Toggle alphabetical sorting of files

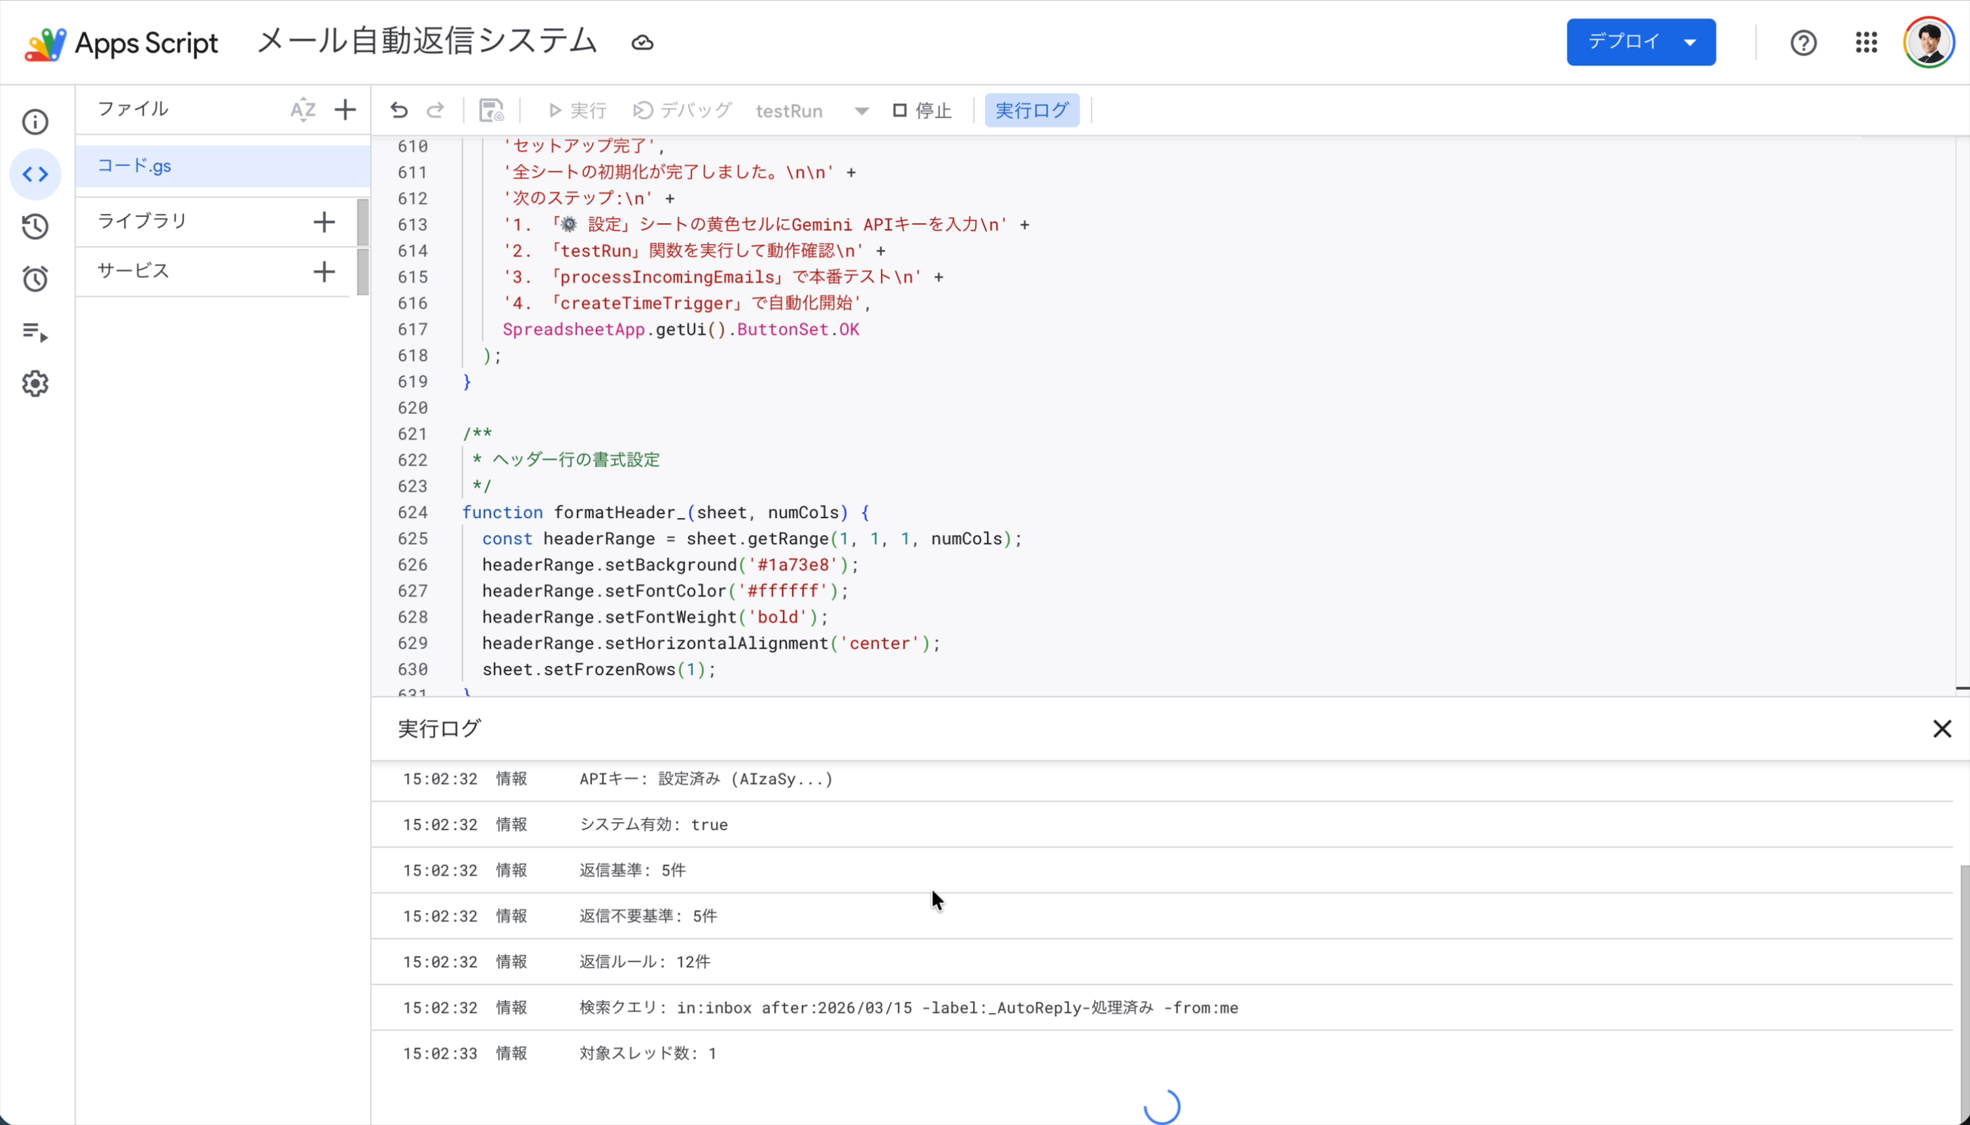pyautogui.click(x=303, y=109)
